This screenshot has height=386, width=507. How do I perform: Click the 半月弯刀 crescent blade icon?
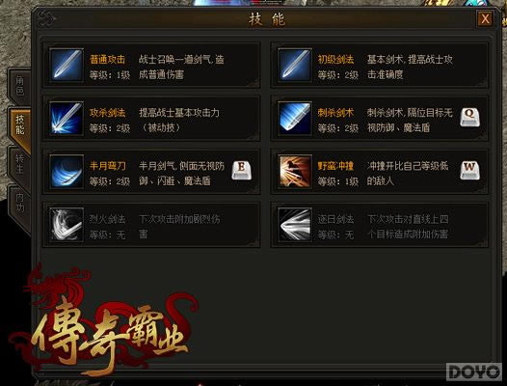tap(67, 172)
